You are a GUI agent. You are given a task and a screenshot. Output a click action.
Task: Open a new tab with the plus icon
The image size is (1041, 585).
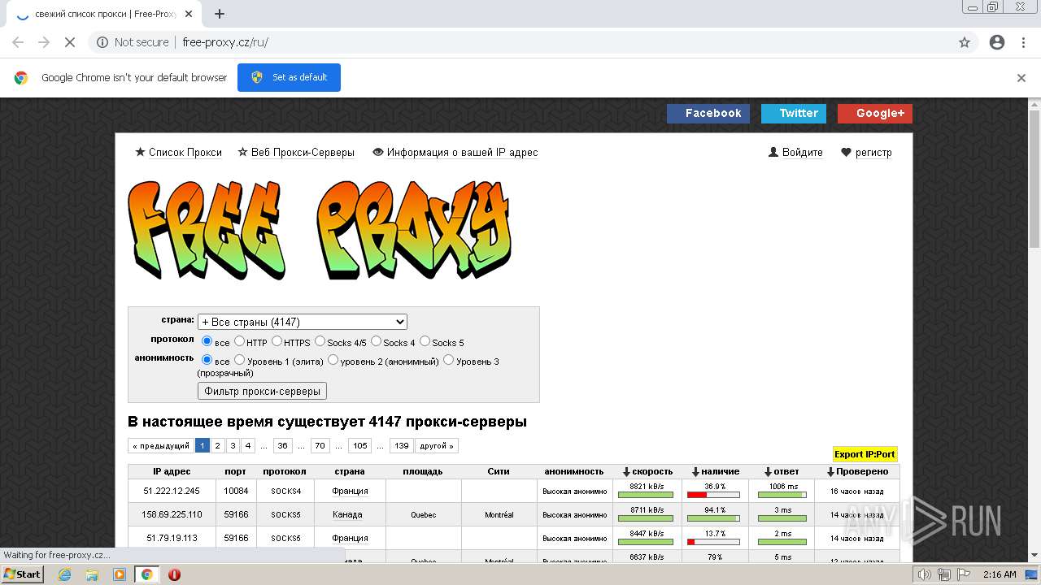[x=220, y=14]
